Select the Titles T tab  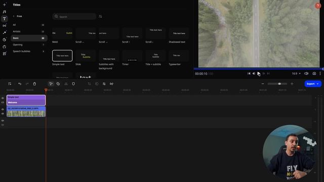[x=5, y=19]
